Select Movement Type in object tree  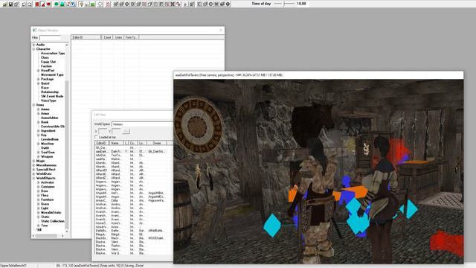tap(52, 74)
